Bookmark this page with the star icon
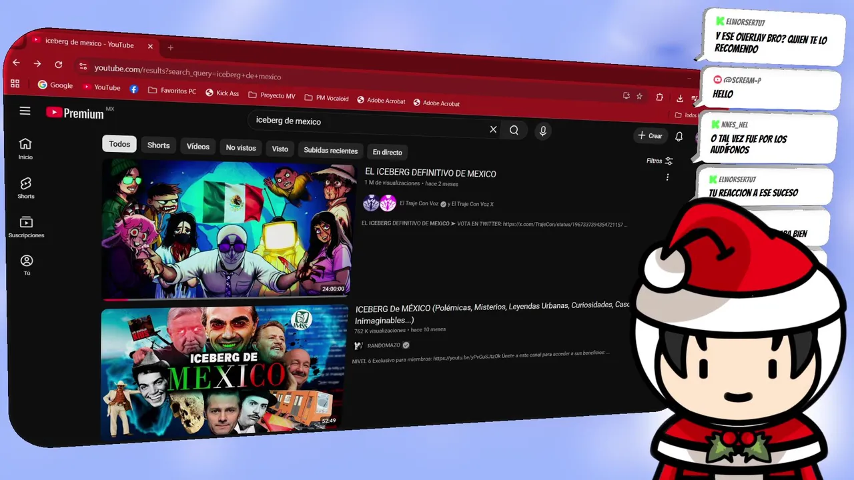The height and width of the screenshot is (480, 854). [639, 96]
